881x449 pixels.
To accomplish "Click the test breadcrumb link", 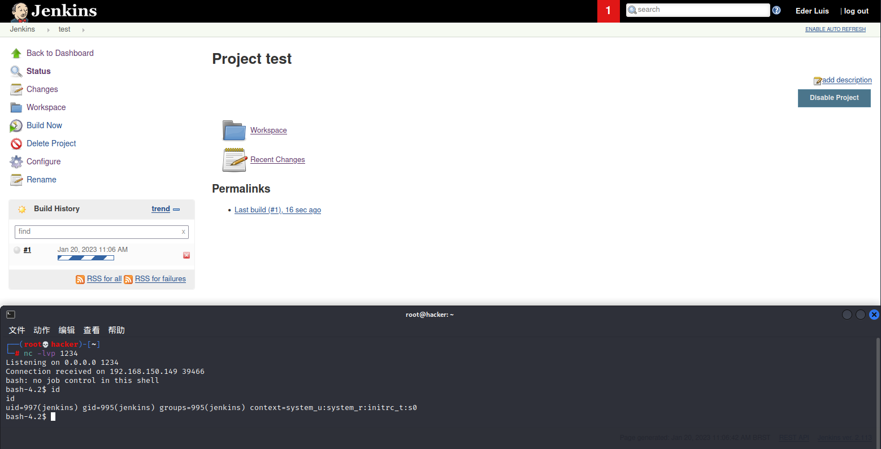I will click(64, 29).
